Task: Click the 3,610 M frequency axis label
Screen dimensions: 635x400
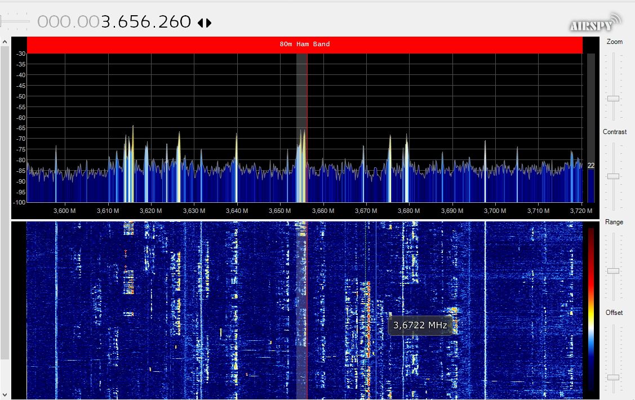Action: pyautogui.click(x=108, y=211)
